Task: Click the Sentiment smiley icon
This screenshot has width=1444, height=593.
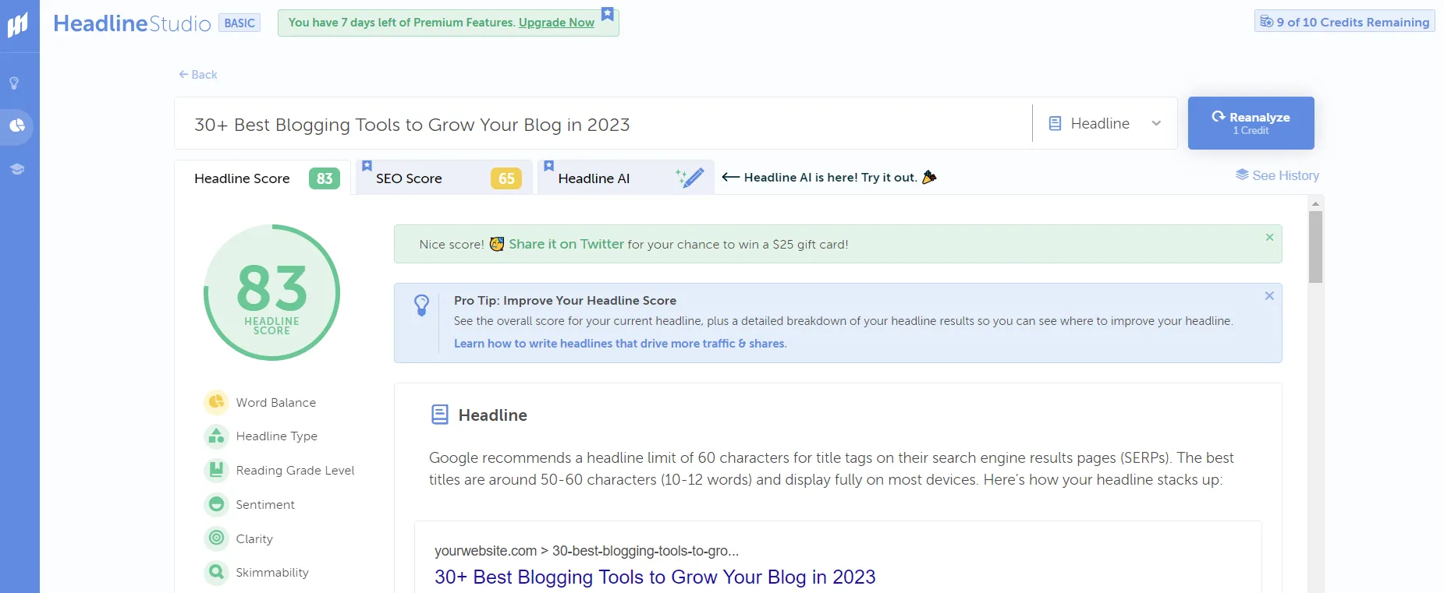Action: (x=216, y=505)
